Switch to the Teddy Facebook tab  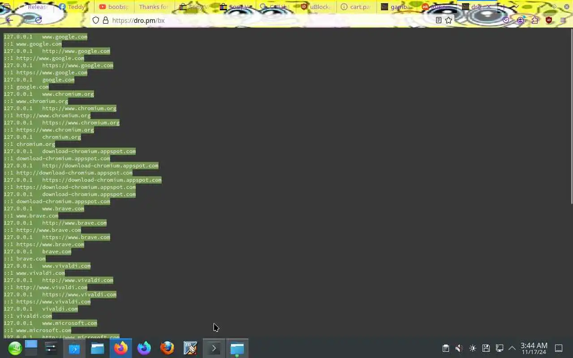point(74,7)
